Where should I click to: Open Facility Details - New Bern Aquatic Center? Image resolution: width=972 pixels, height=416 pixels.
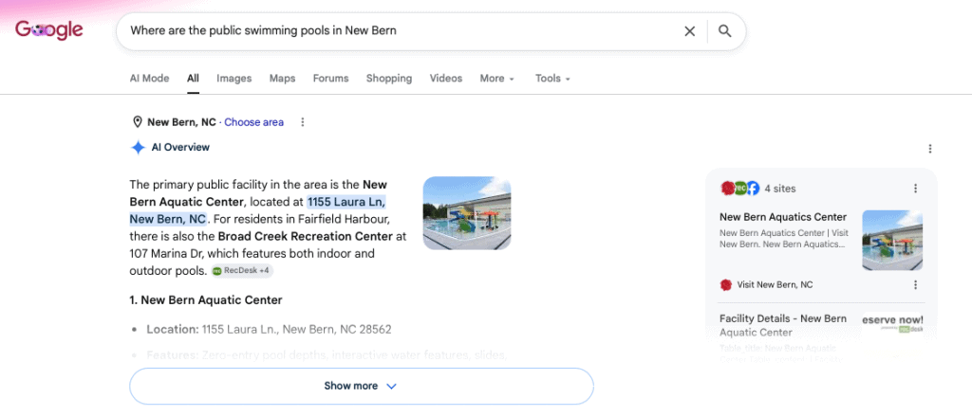click(783, 326)
